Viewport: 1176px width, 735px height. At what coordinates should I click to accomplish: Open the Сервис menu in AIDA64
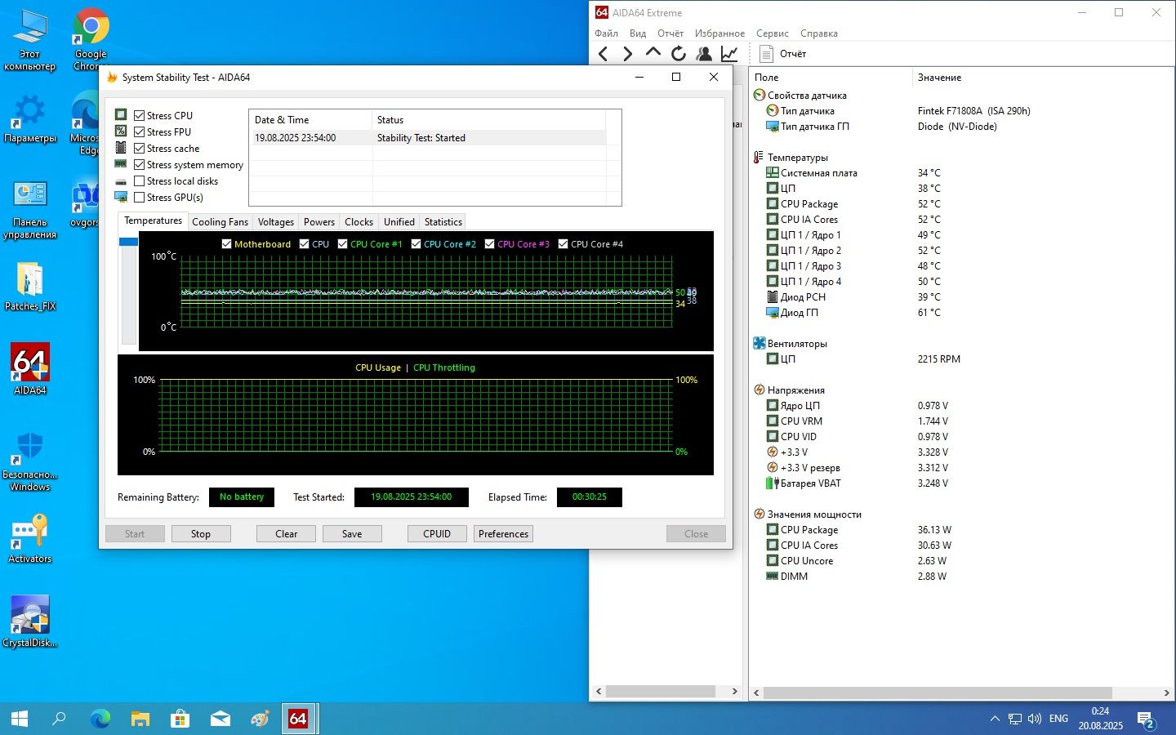click(x=773, y=33)
